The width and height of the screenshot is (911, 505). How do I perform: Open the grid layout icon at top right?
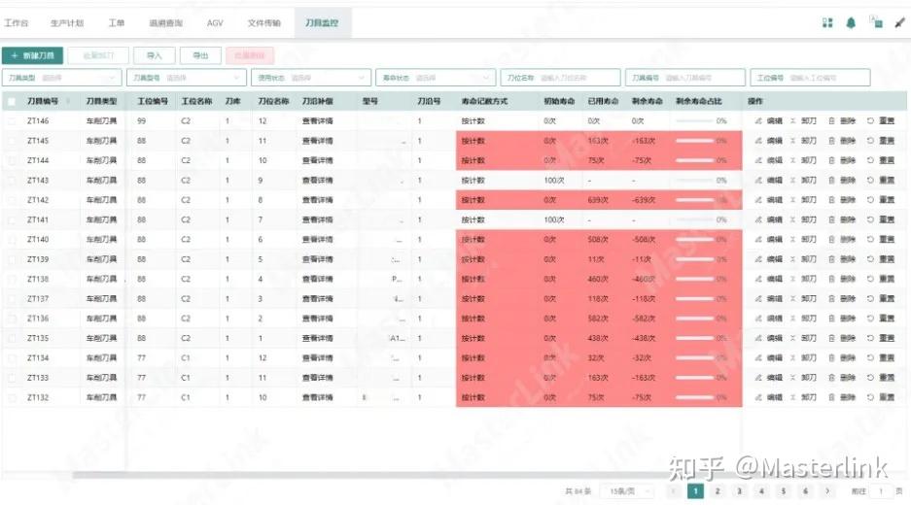click(827, 23)
